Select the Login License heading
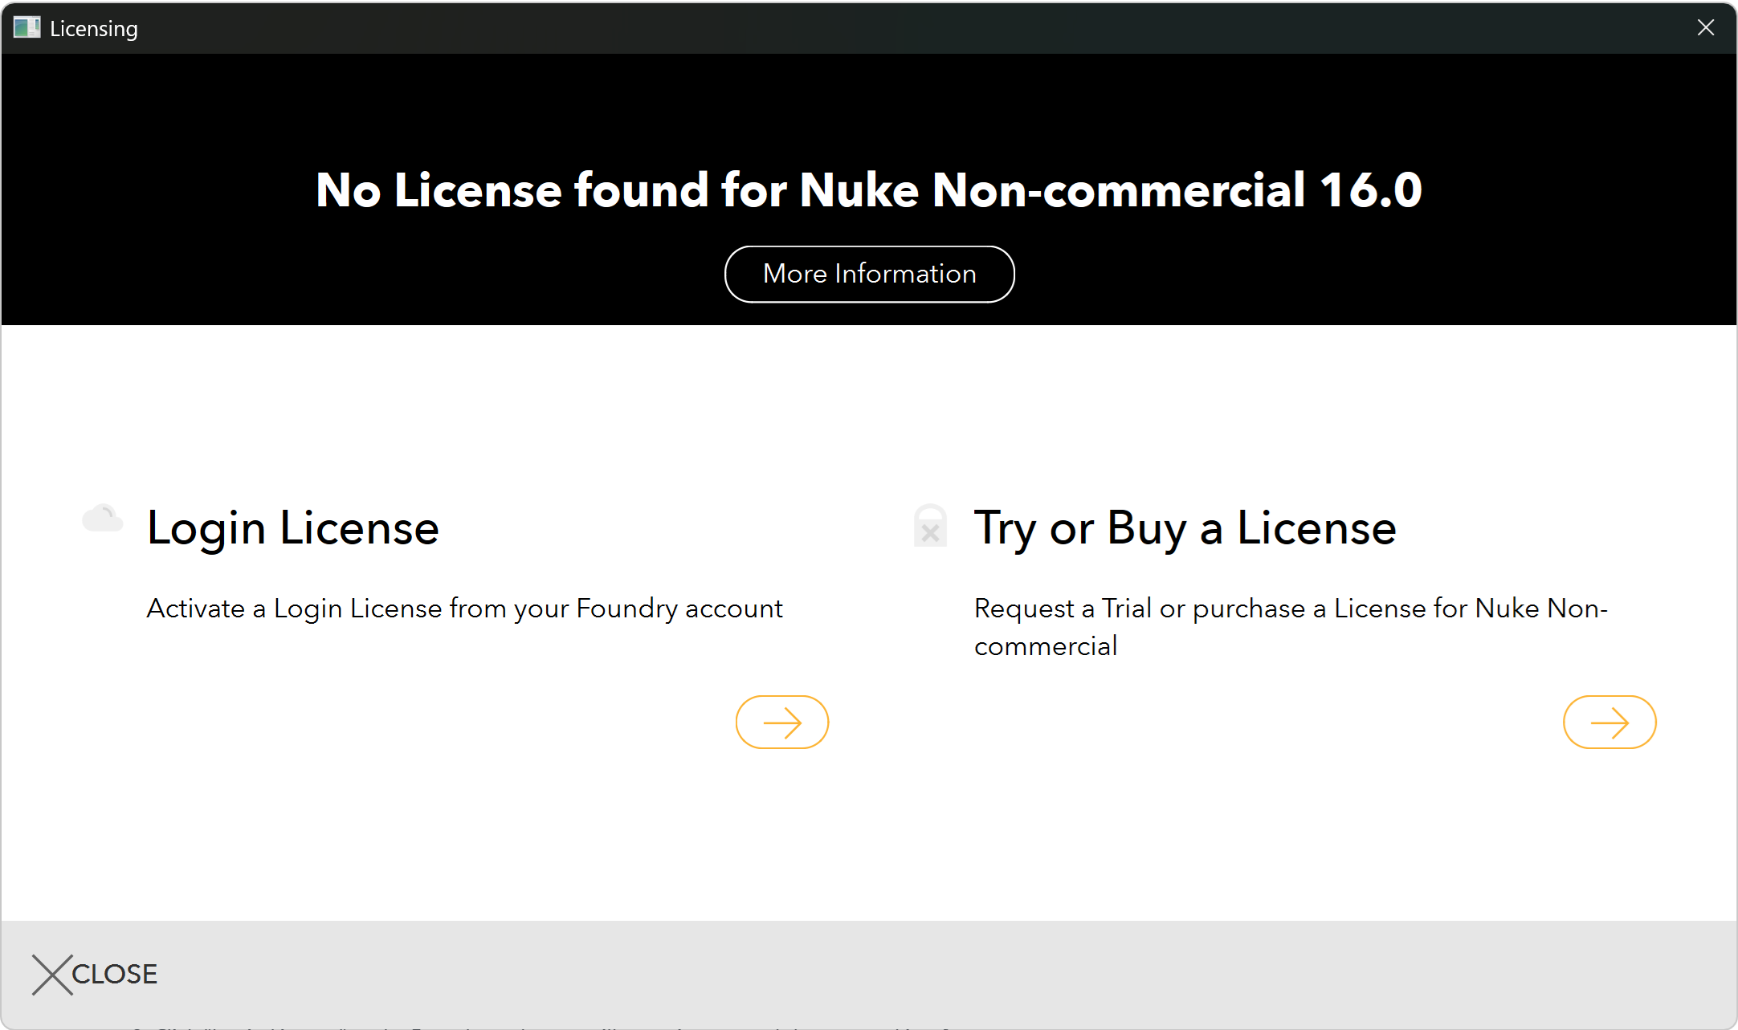The width and height of the screenshot is (1738, 1030). pos(293,527)
